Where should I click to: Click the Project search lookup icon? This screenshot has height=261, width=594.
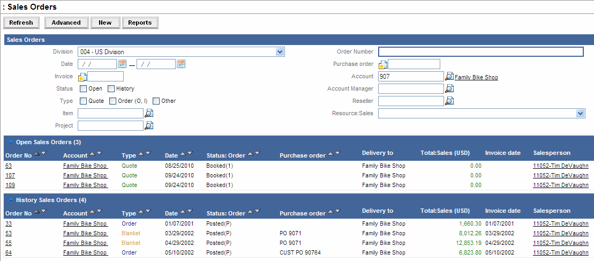[x=149, y=125]
